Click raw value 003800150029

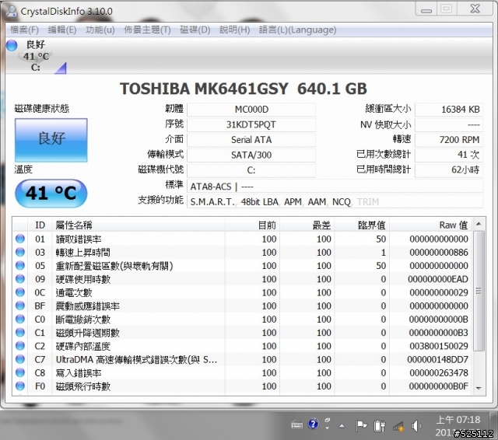click(x=439, y=346)
